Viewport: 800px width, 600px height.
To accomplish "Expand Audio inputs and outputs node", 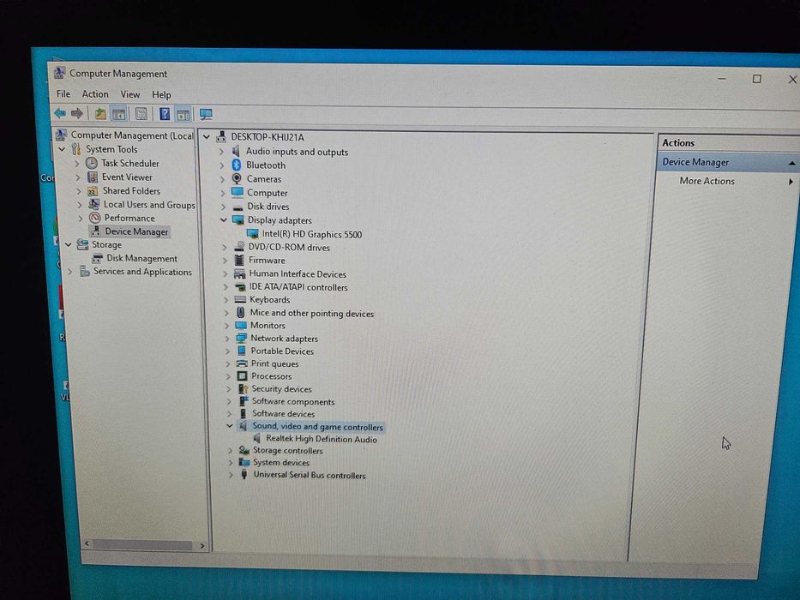I will click(221, 152).
